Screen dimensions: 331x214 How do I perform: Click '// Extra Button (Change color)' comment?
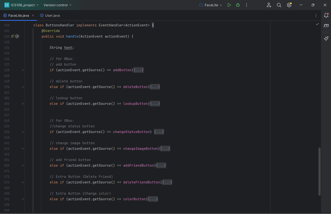click(80, 194)
